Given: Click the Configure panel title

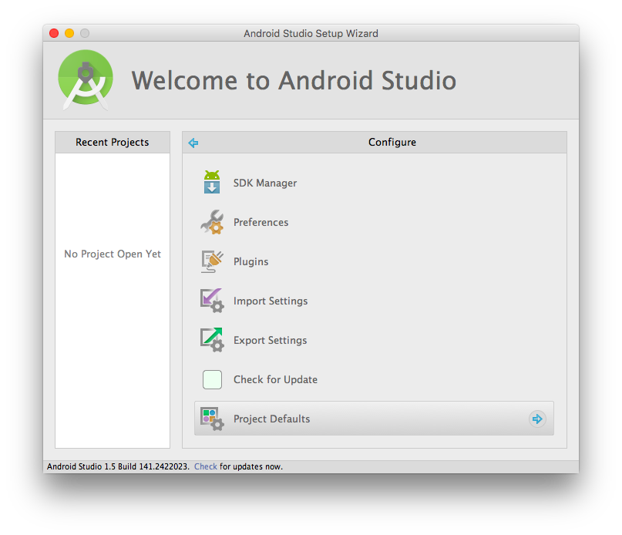Looking at the screenshot, I should (392, 142).
